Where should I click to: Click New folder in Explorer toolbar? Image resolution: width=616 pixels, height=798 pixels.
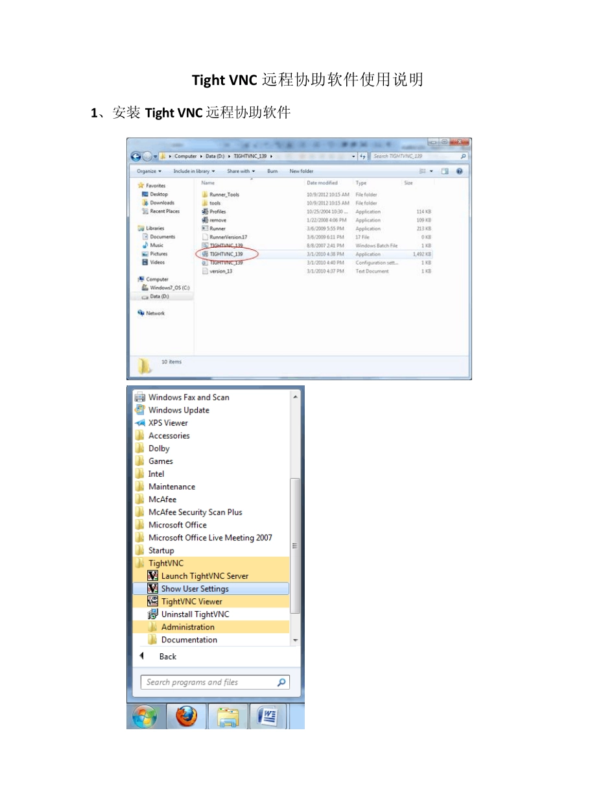[302, 171]
